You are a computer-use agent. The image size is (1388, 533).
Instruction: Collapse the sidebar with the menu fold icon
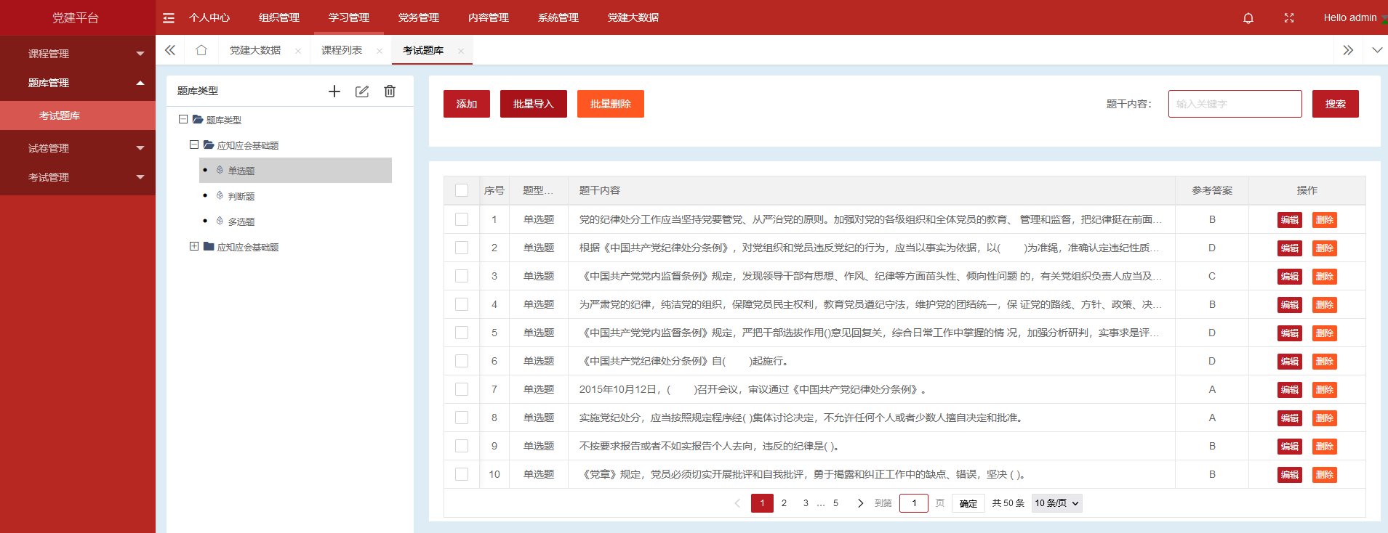click(x=169, y=17)
